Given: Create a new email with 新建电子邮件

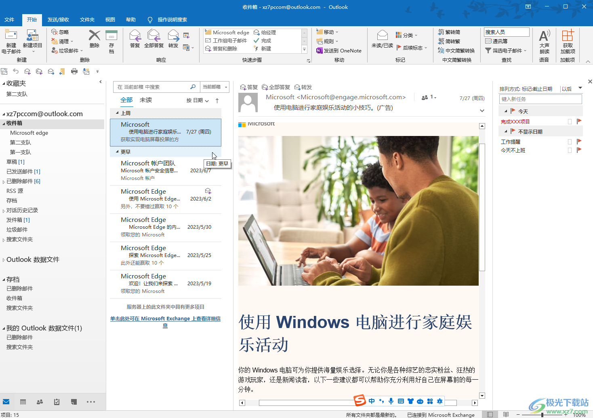Looking at the screenshot, I should (11, 41).
